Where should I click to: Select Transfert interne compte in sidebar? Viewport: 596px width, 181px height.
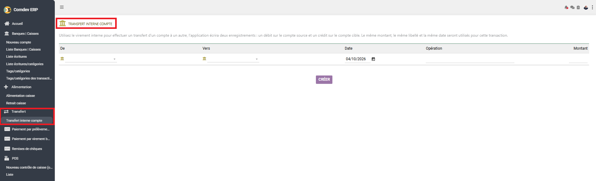27,120
